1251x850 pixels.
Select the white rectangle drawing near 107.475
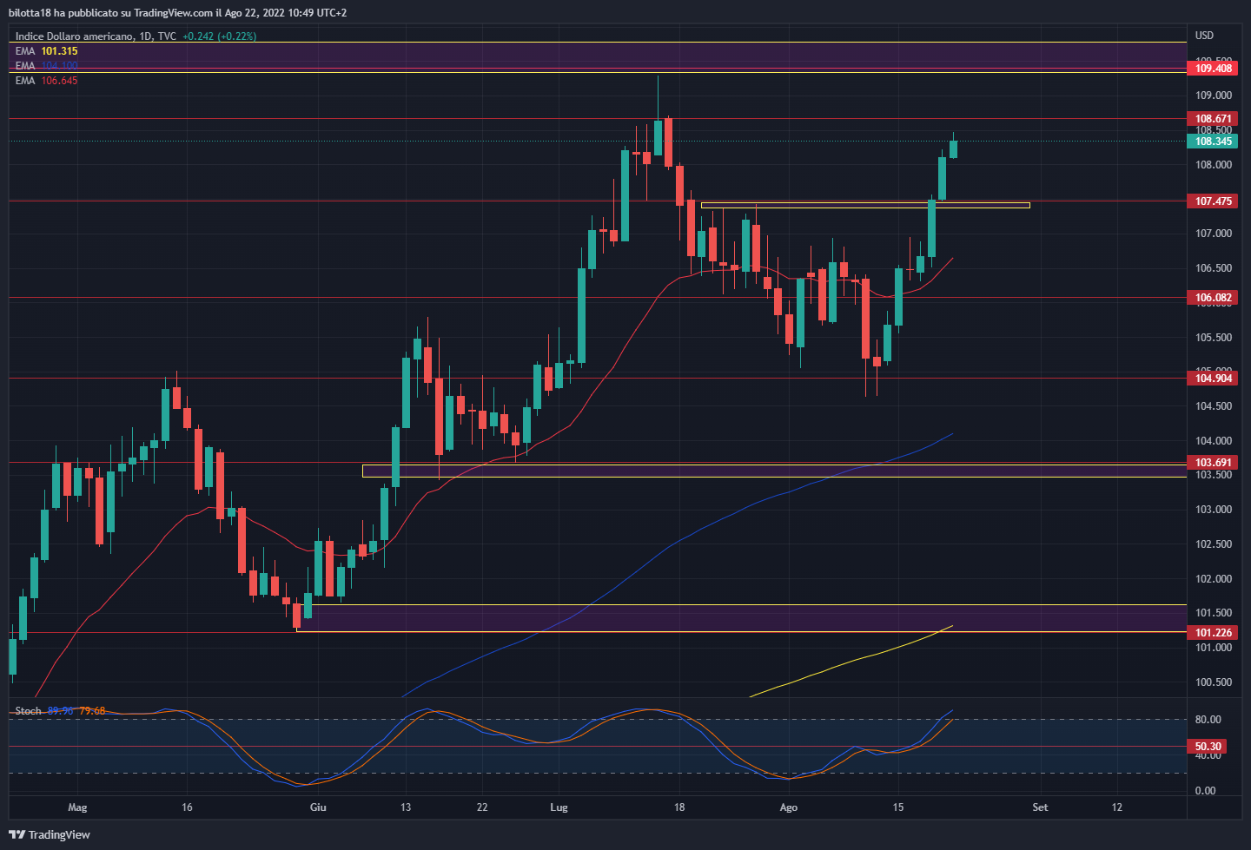click(865, 206)
